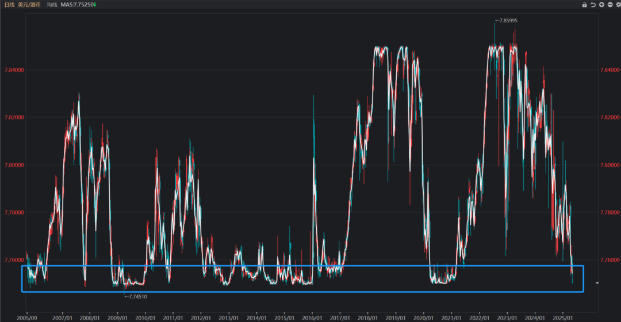Click the 2007/01 date label
This screenshot has height=322, width=621.
coord(62,318)
